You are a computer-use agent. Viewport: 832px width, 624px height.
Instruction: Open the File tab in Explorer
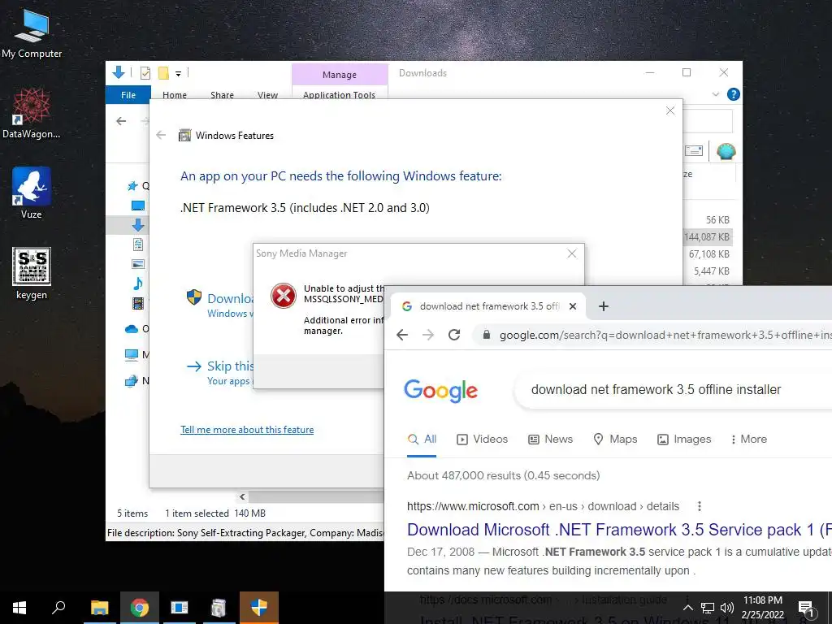pyautogui.click(x=128, y=94)
